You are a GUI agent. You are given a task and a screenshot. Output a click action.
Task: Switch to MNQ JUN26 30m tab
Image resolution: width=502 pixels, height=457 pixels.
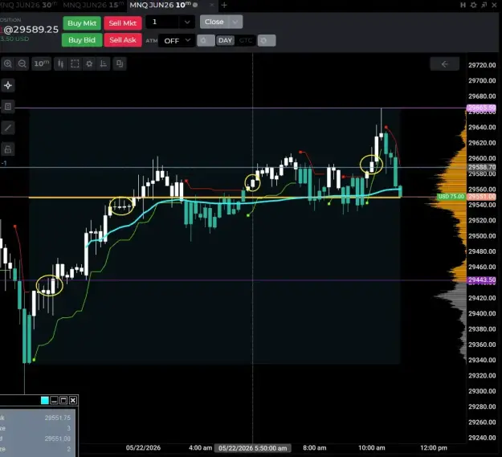click(x=29, y=5)
